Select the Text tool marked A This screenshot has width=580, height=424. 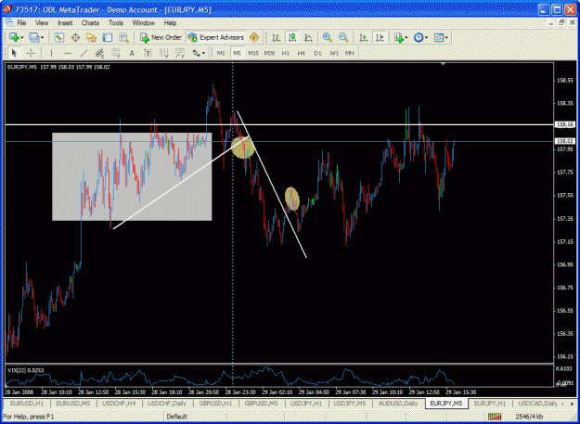(132, 53)
